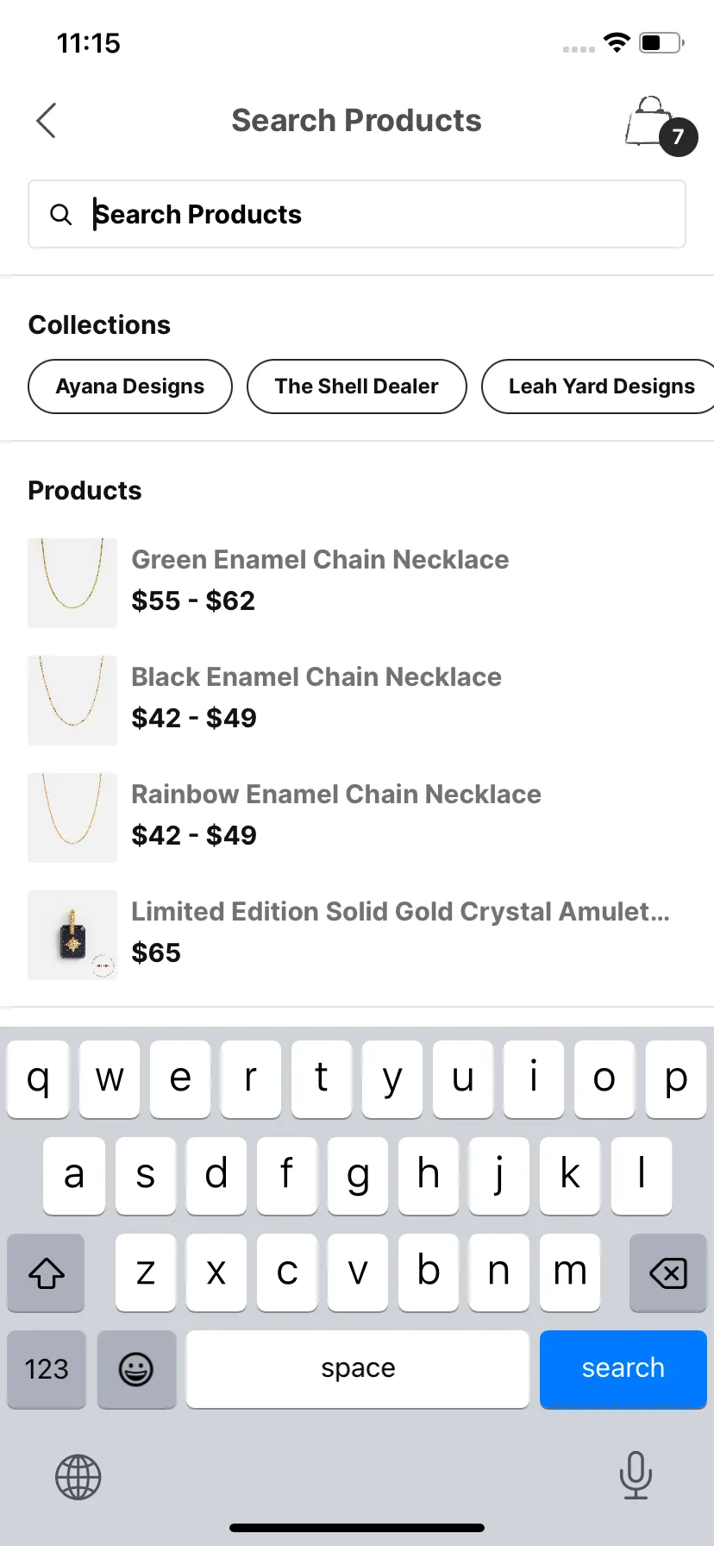Tap Limited Edition Solid Gold Crystal Amulet thumbnail
Screen dimensions: 714x1546
72,935
